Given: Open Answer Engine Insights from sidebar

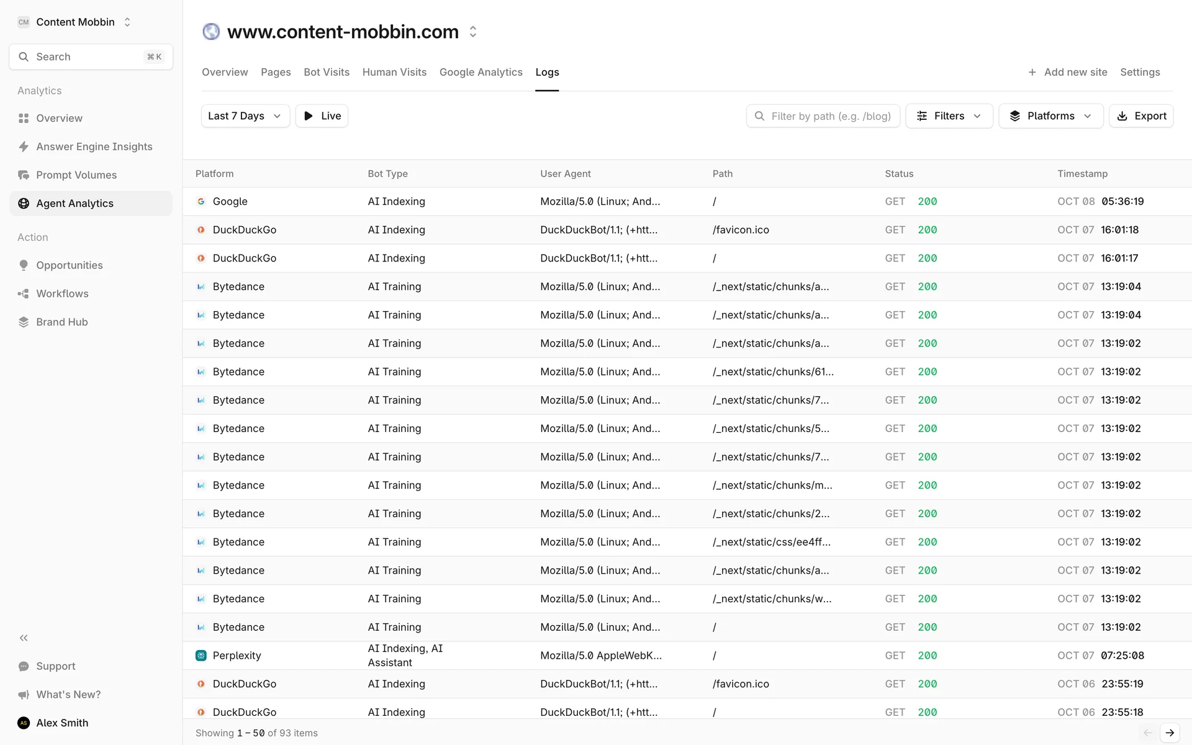Looking at the screenshot, I should [x=94, y=147].
